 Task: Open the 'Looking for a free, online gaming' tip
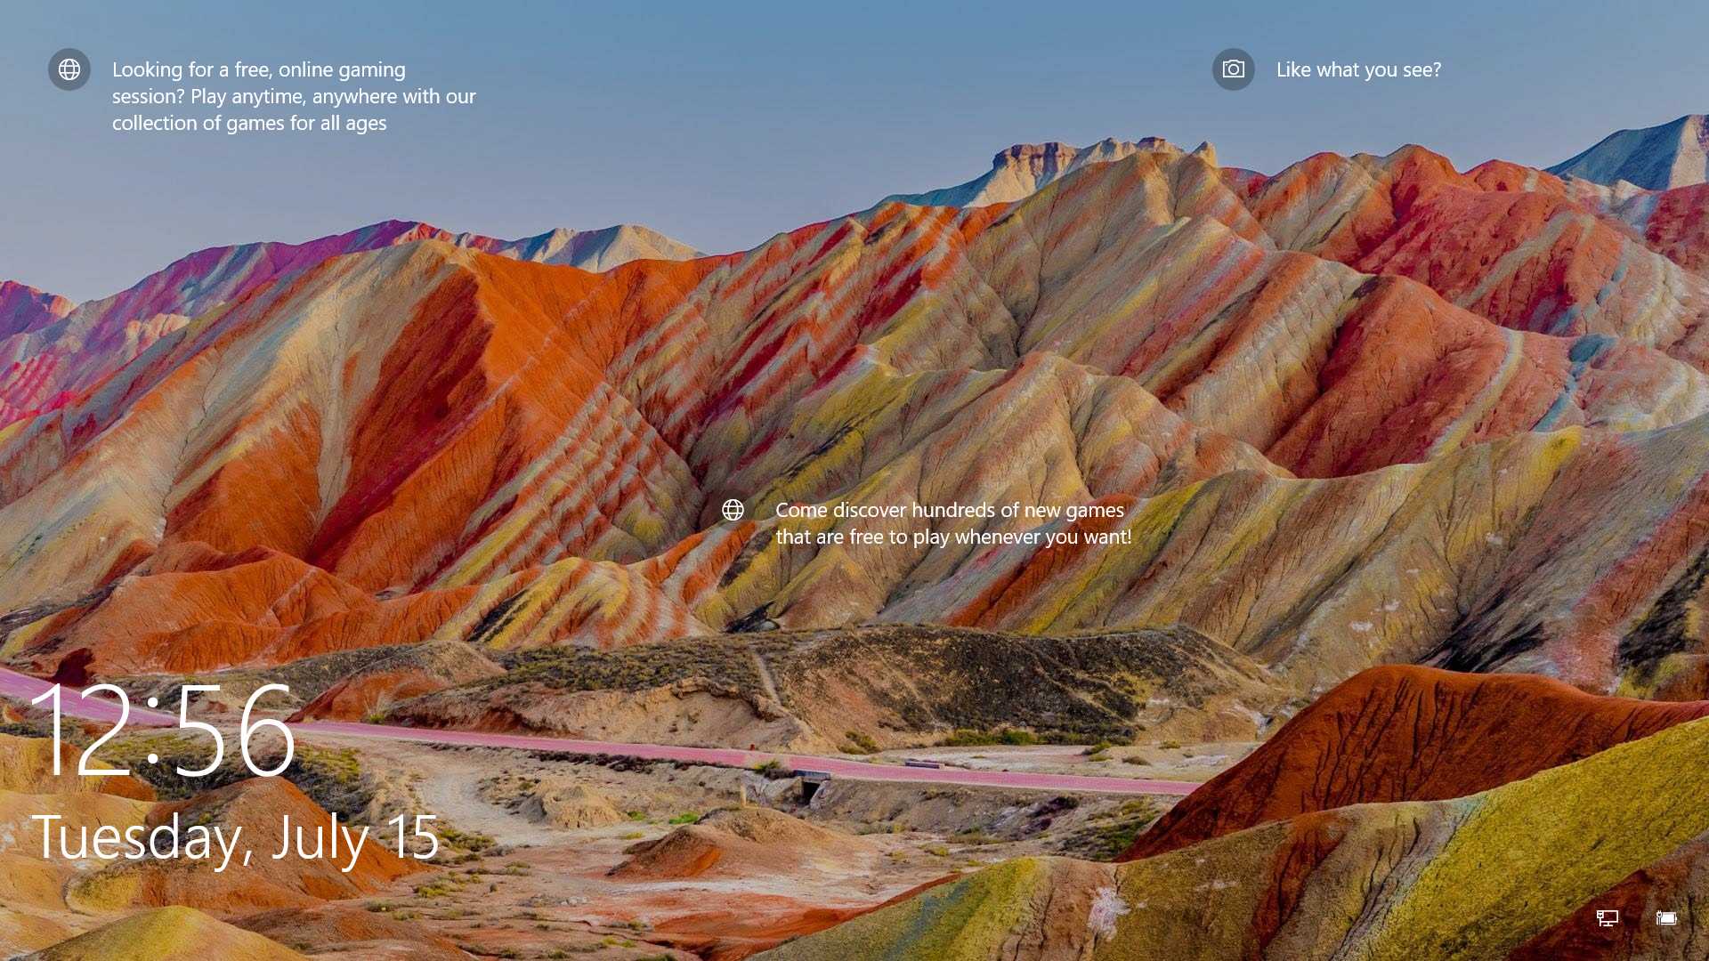(294, 96)
